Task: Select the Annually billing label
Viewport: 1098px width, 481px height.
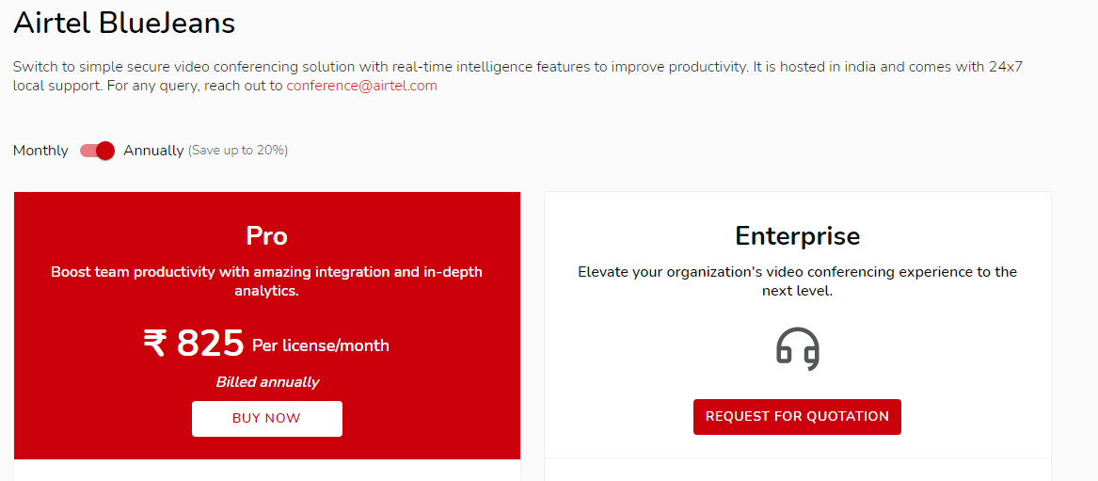Action: (153, 151)
